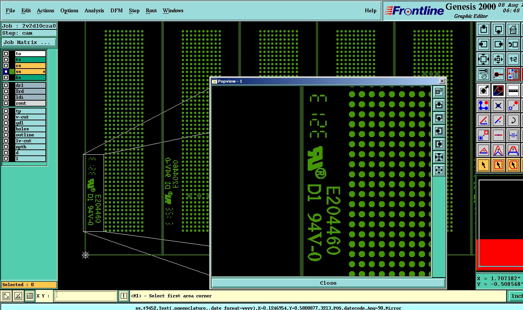Open the Rout menu

point(151,10)
